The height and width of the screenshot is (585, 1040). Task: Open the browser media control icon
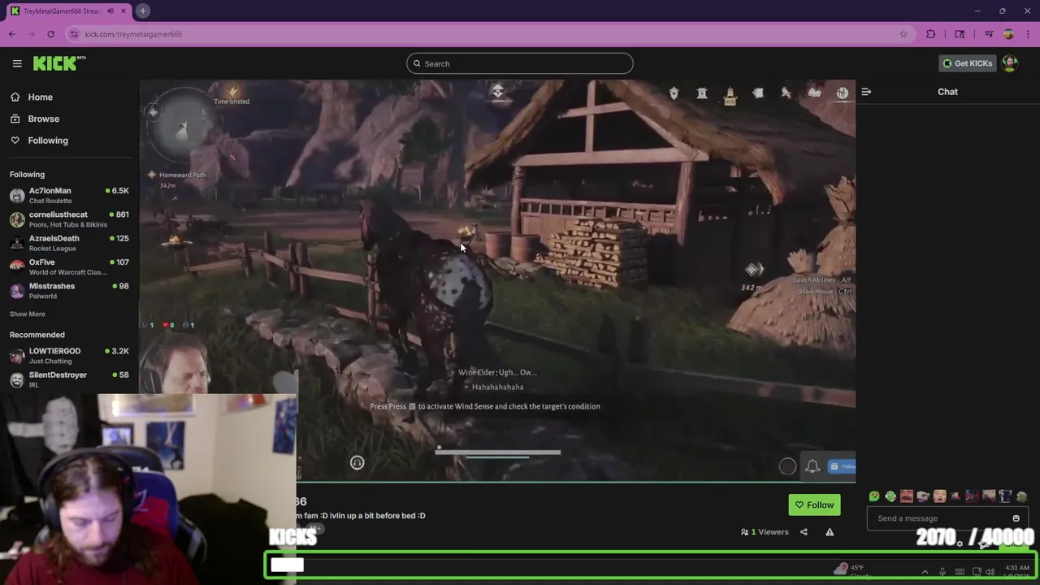[x=989, y=34]
